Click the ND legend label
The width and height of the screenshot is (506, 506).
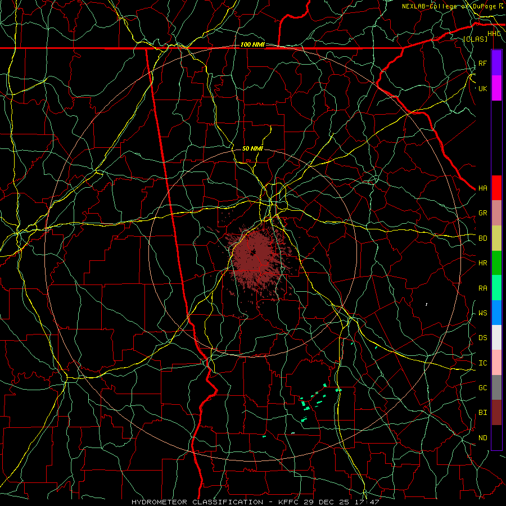(482, 438)
